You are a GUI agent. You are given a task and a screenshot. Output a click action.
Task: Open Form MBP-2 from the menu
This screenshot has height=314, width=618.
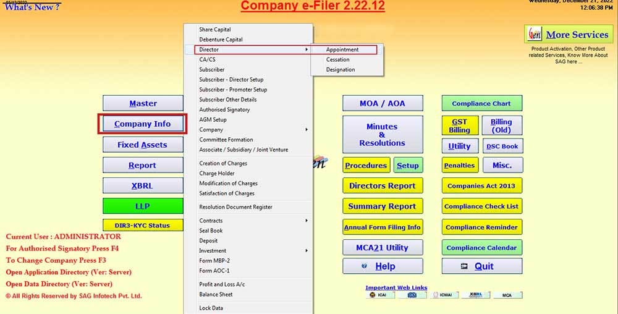pyautogui.click(x=214, y=261)
